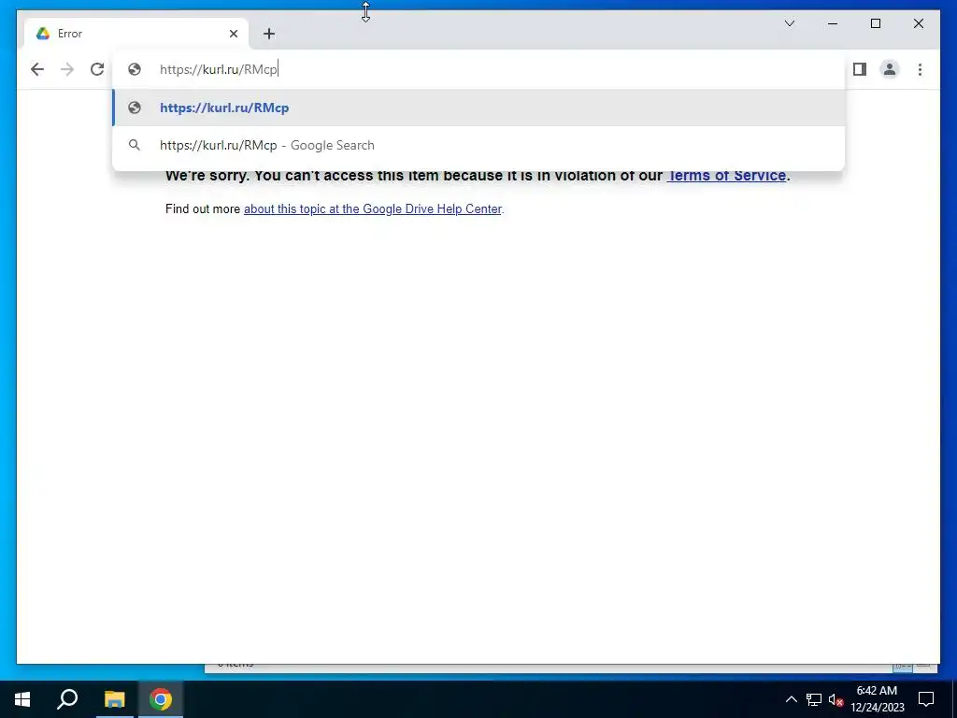957x718 pixels.
Task: Open the Chrome profile avatar
Action: [x=890, y=69]
